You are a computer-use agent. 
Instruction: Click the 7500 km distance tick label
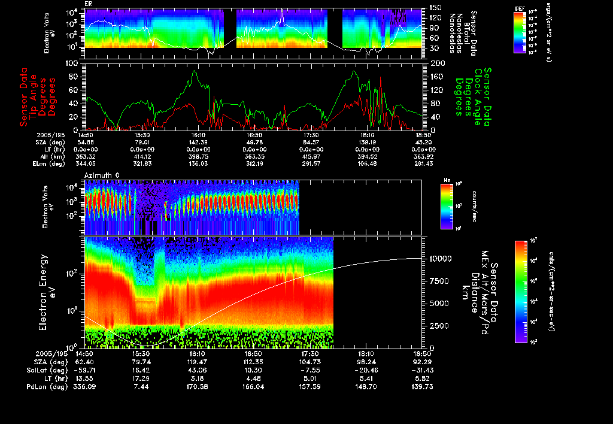(439, 281)
